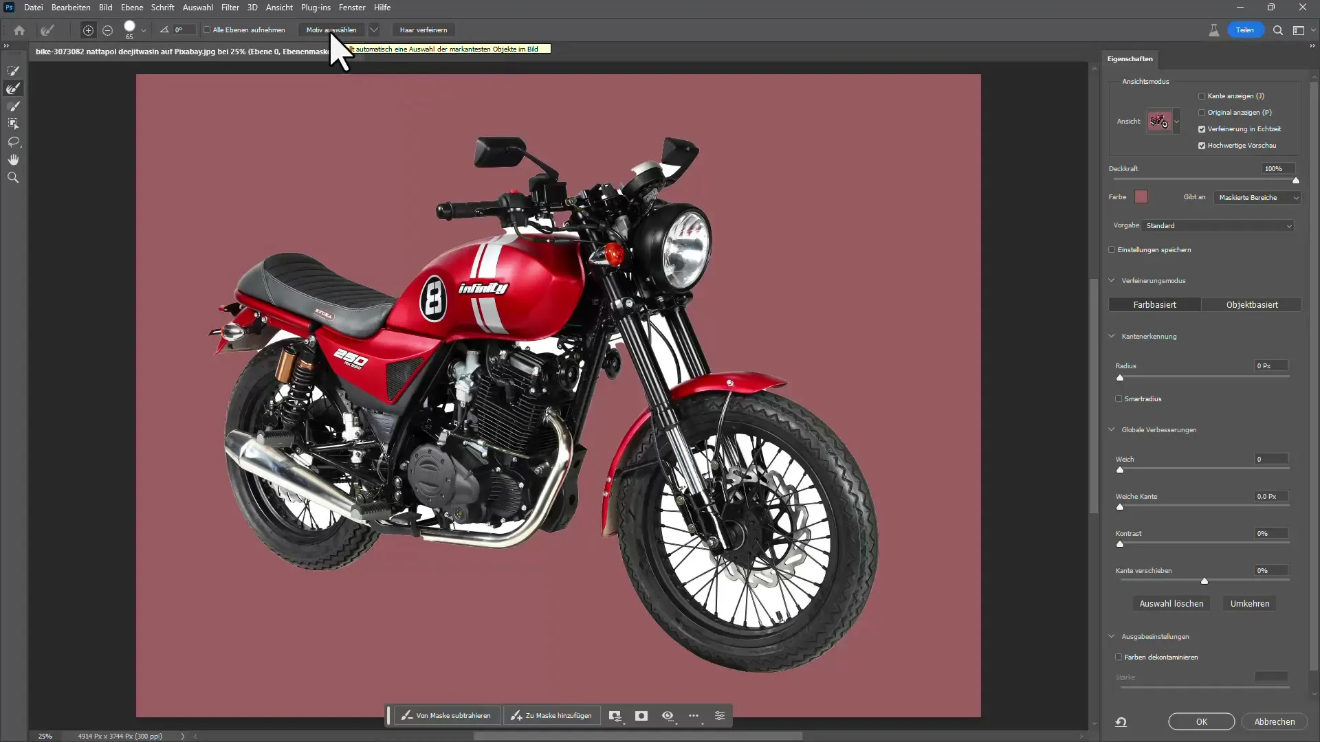Enable Farben dekontaminieren checkbox
Image resolution: width=1320 pixels, height=742 pixels.
1119,657
